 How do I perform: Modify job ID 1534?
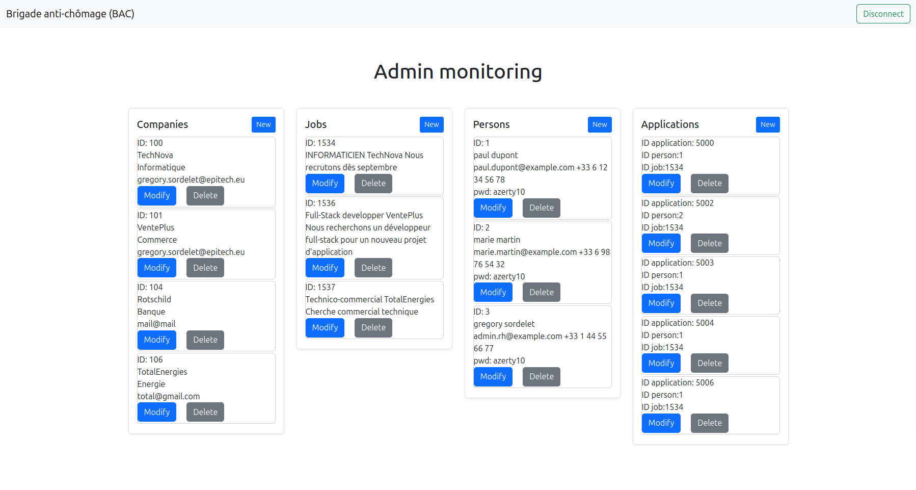[325, 183]
